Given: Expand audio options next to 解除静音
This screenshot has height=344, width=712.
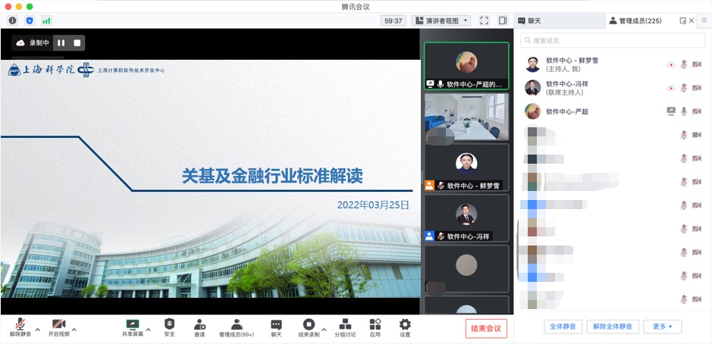Looking at the screenshot, I should [38, 330].
